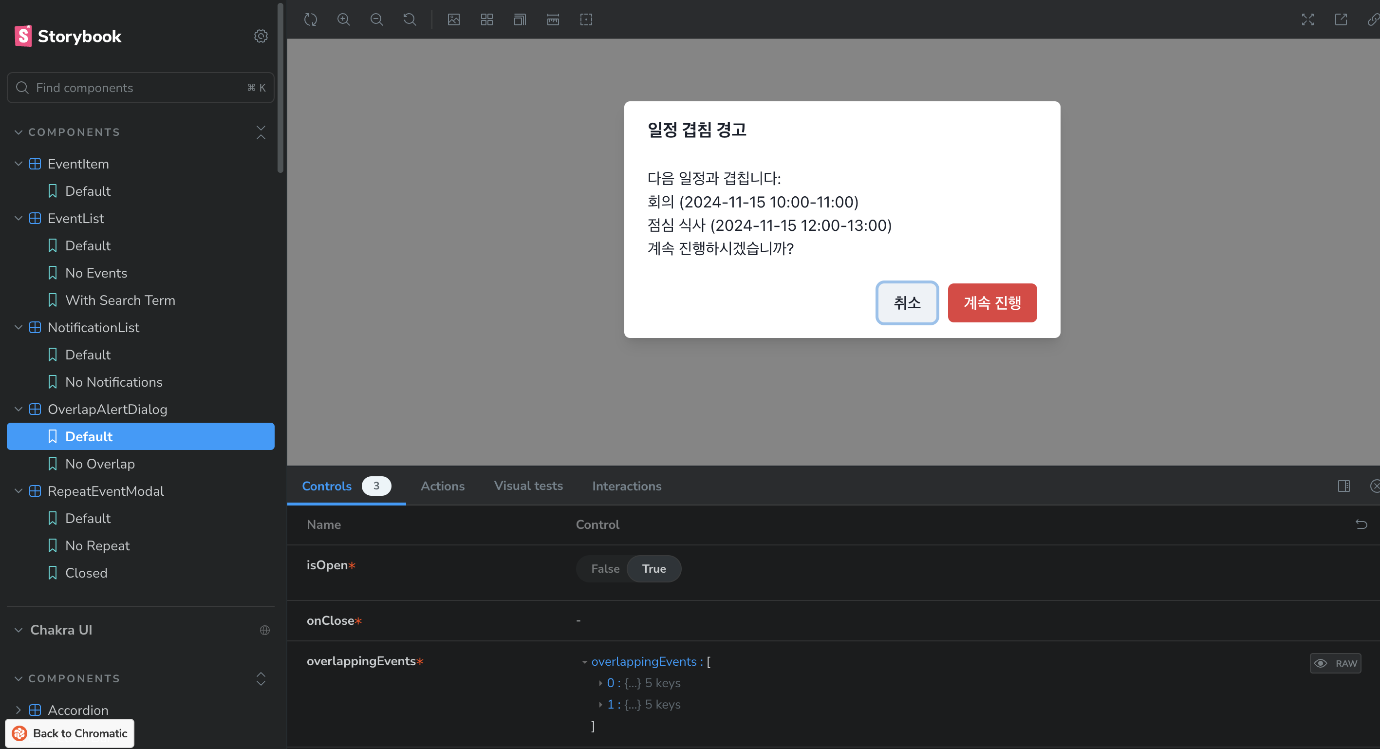Toggle RAW view for overlappingEvents

pos(1336,663)
